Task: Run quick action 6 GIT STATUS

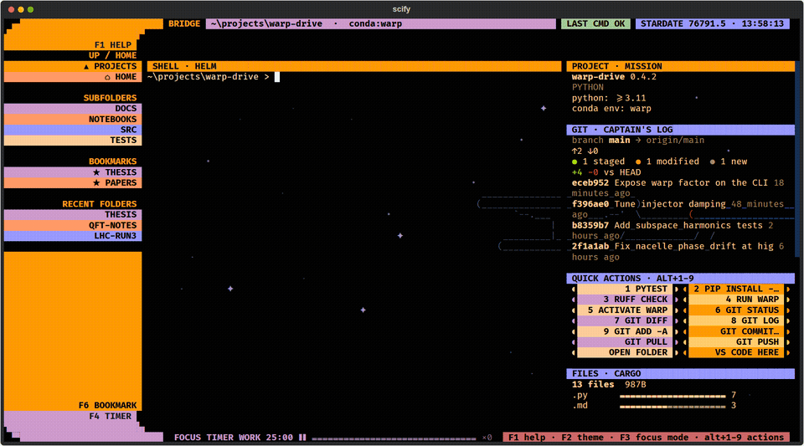Action: point(736,310)
